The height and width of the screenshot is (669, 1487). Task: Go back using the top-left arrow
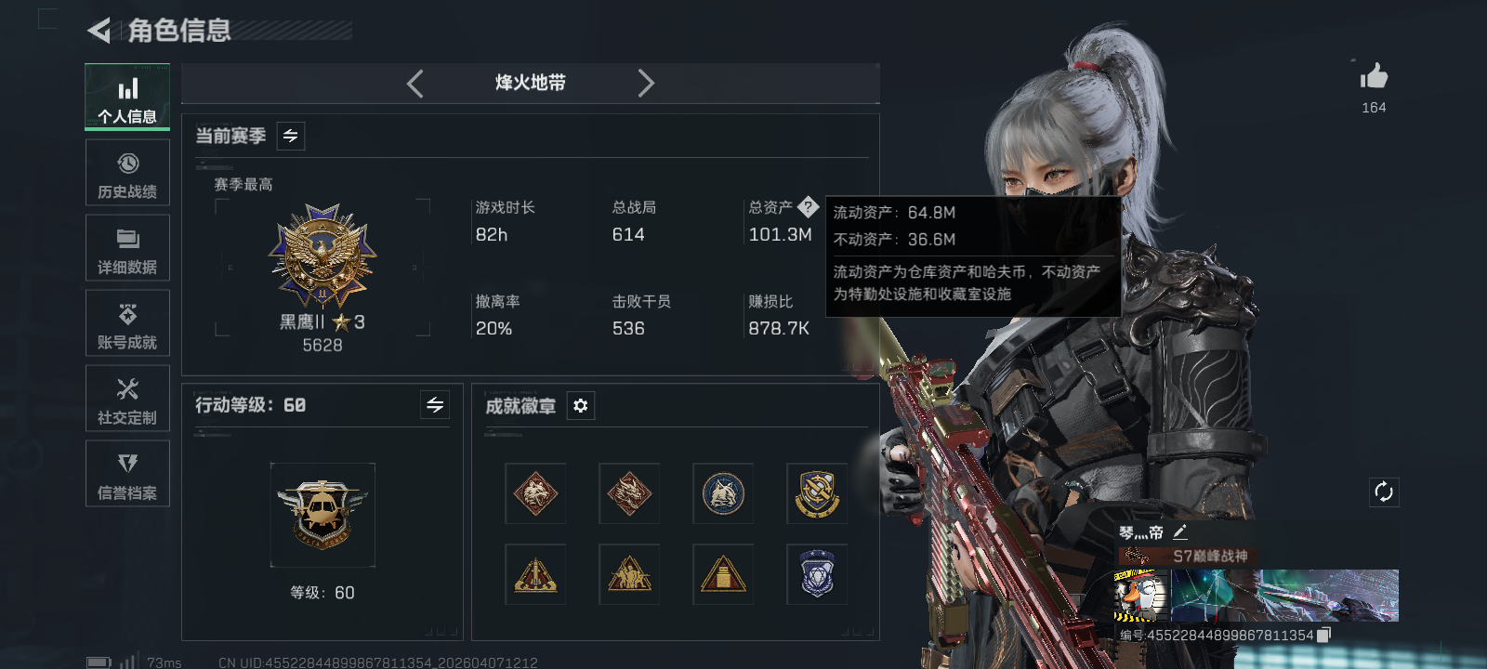(x=99, y=31)
